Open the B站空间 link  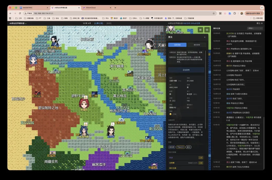coord(187,23)
